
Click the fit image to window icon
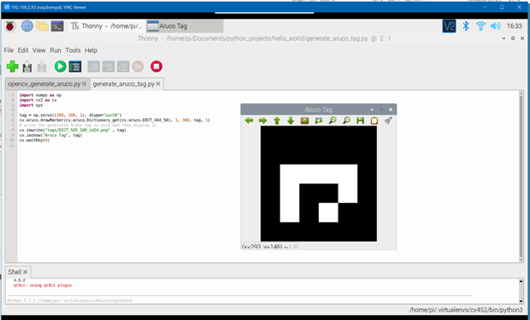[x=318, y=120]
